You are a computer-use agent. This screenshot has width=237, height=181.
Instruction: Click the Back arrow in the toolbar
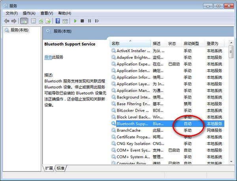(7, 21)
